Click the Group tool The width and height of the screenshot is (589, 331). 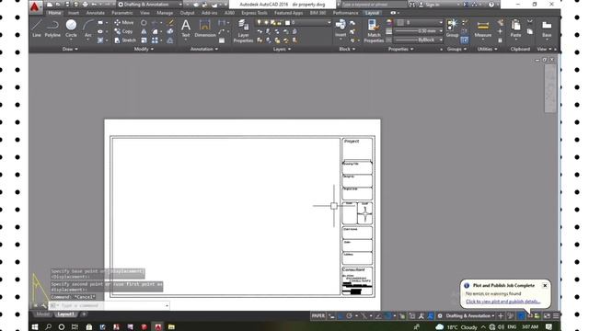[452, 29]
